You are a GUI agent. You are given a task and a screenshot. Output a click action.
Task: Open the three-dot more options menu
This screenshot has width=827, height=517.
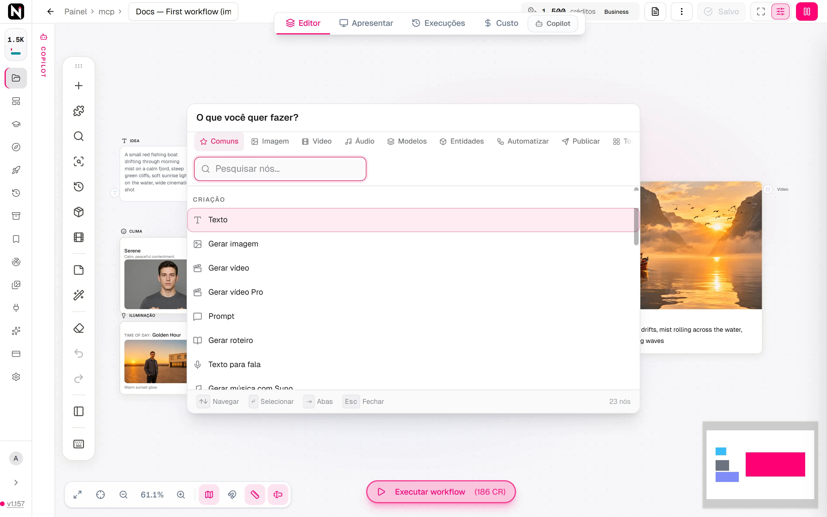(x=682, y=11)
